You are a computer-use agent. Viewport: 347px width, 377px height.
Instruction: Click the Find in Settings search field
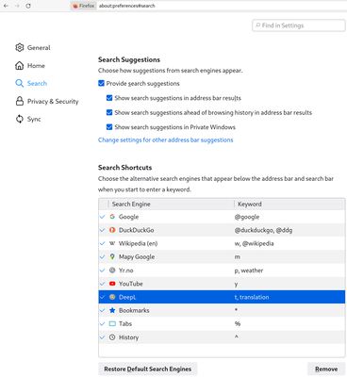coord(299,25)
